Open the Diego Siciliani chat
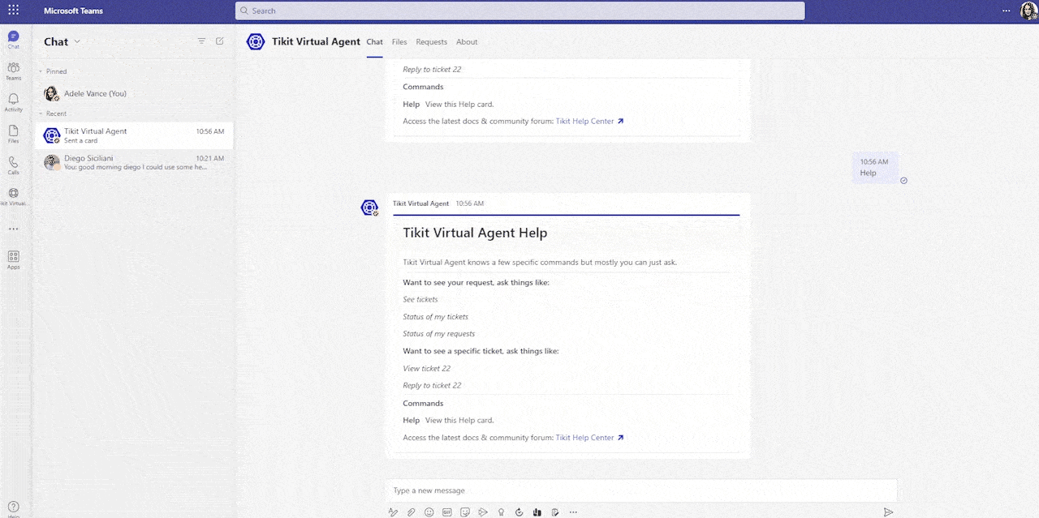The width and height of the screenshot is (1039, 518). pos(136,162)
